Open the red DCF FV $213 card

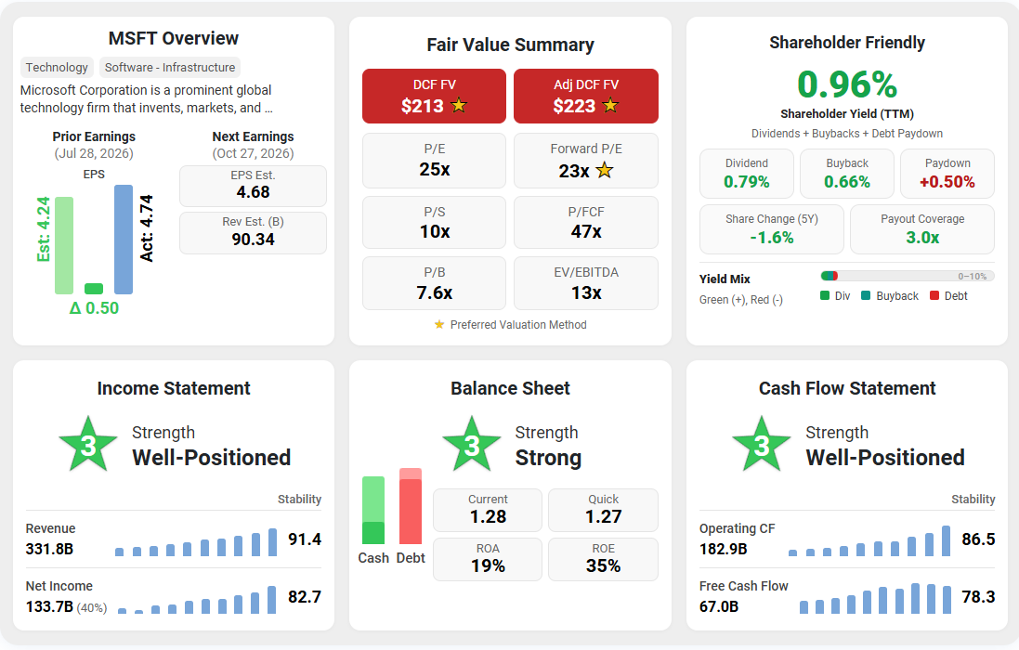click(434, 96)
